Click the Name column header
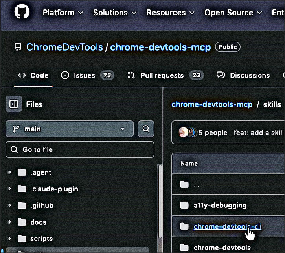This screenshot has width=285, height=253. pyautogui.click(x=189, y=164)
